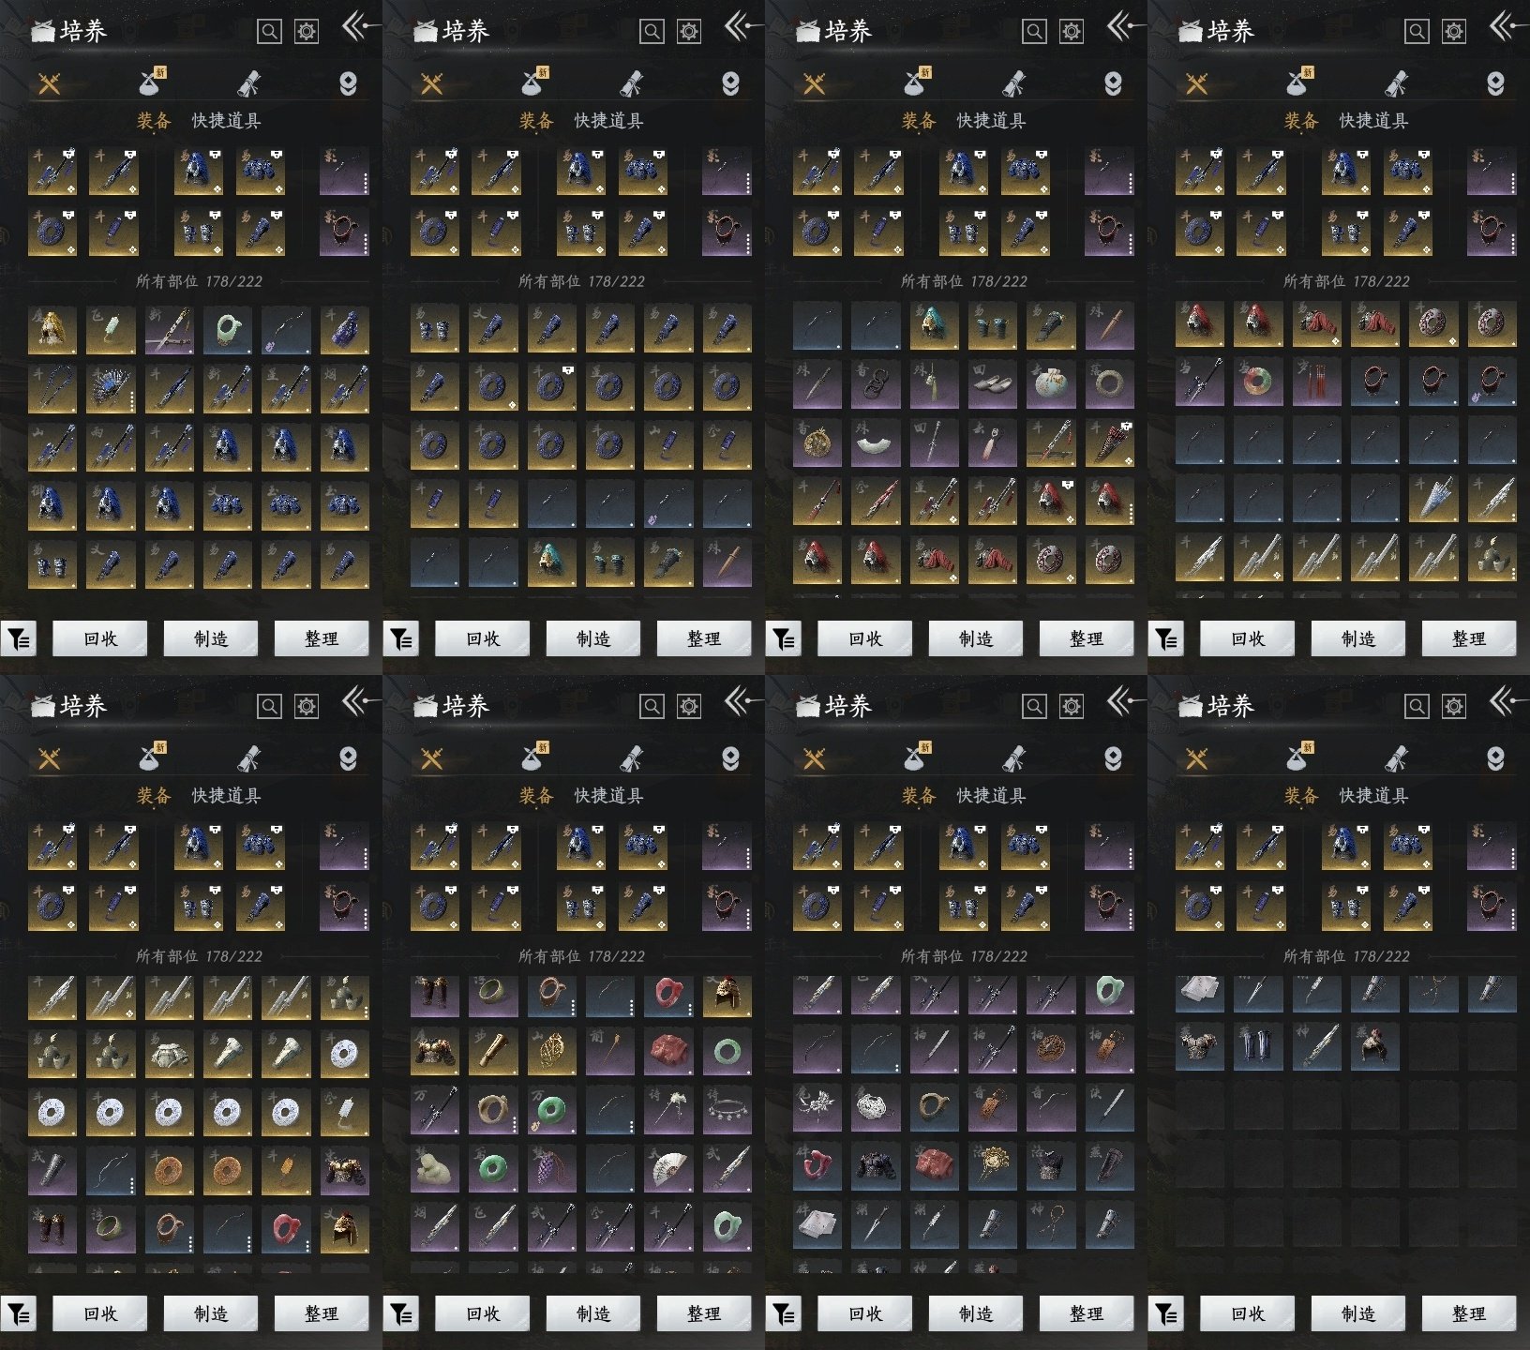Image resolution: width=1530 pixels, height=1350 pixels.
Task: Select crossed-swords tab in the top-left panel
Action: (x=49, y=84)
